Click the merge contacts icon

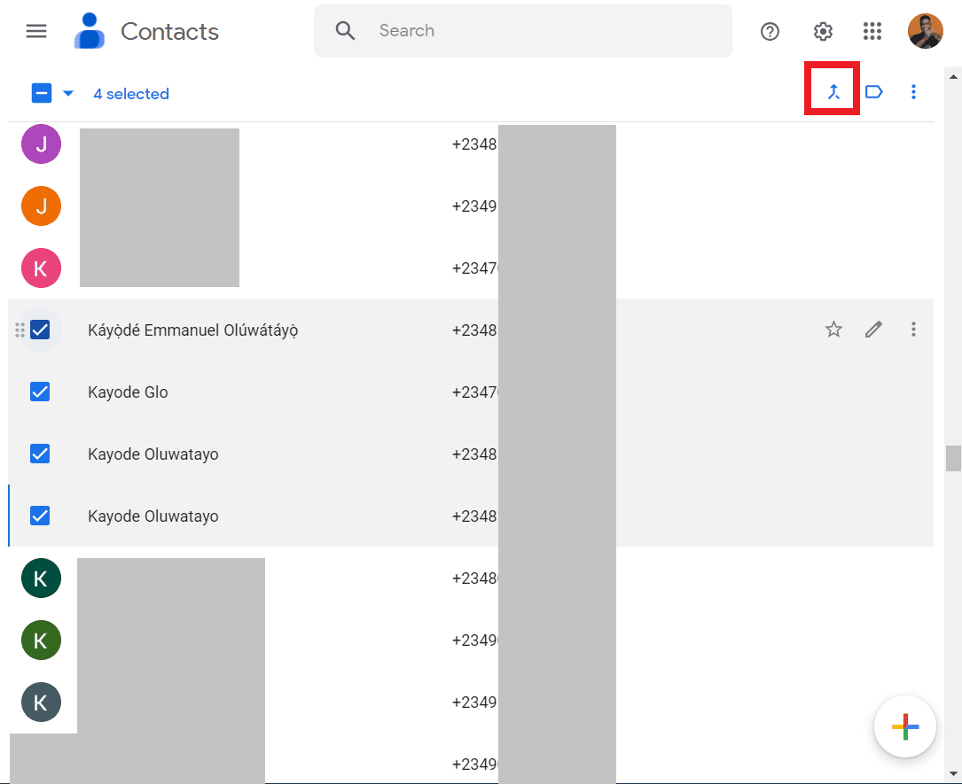tap(833, 91)
